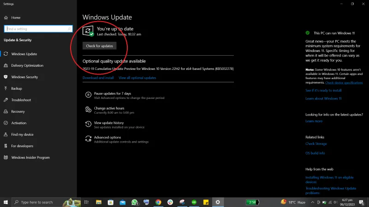This screenshot has width=369, height=207.
Task: Click Learn more about latest updates
Action: [x=314, y=121]
